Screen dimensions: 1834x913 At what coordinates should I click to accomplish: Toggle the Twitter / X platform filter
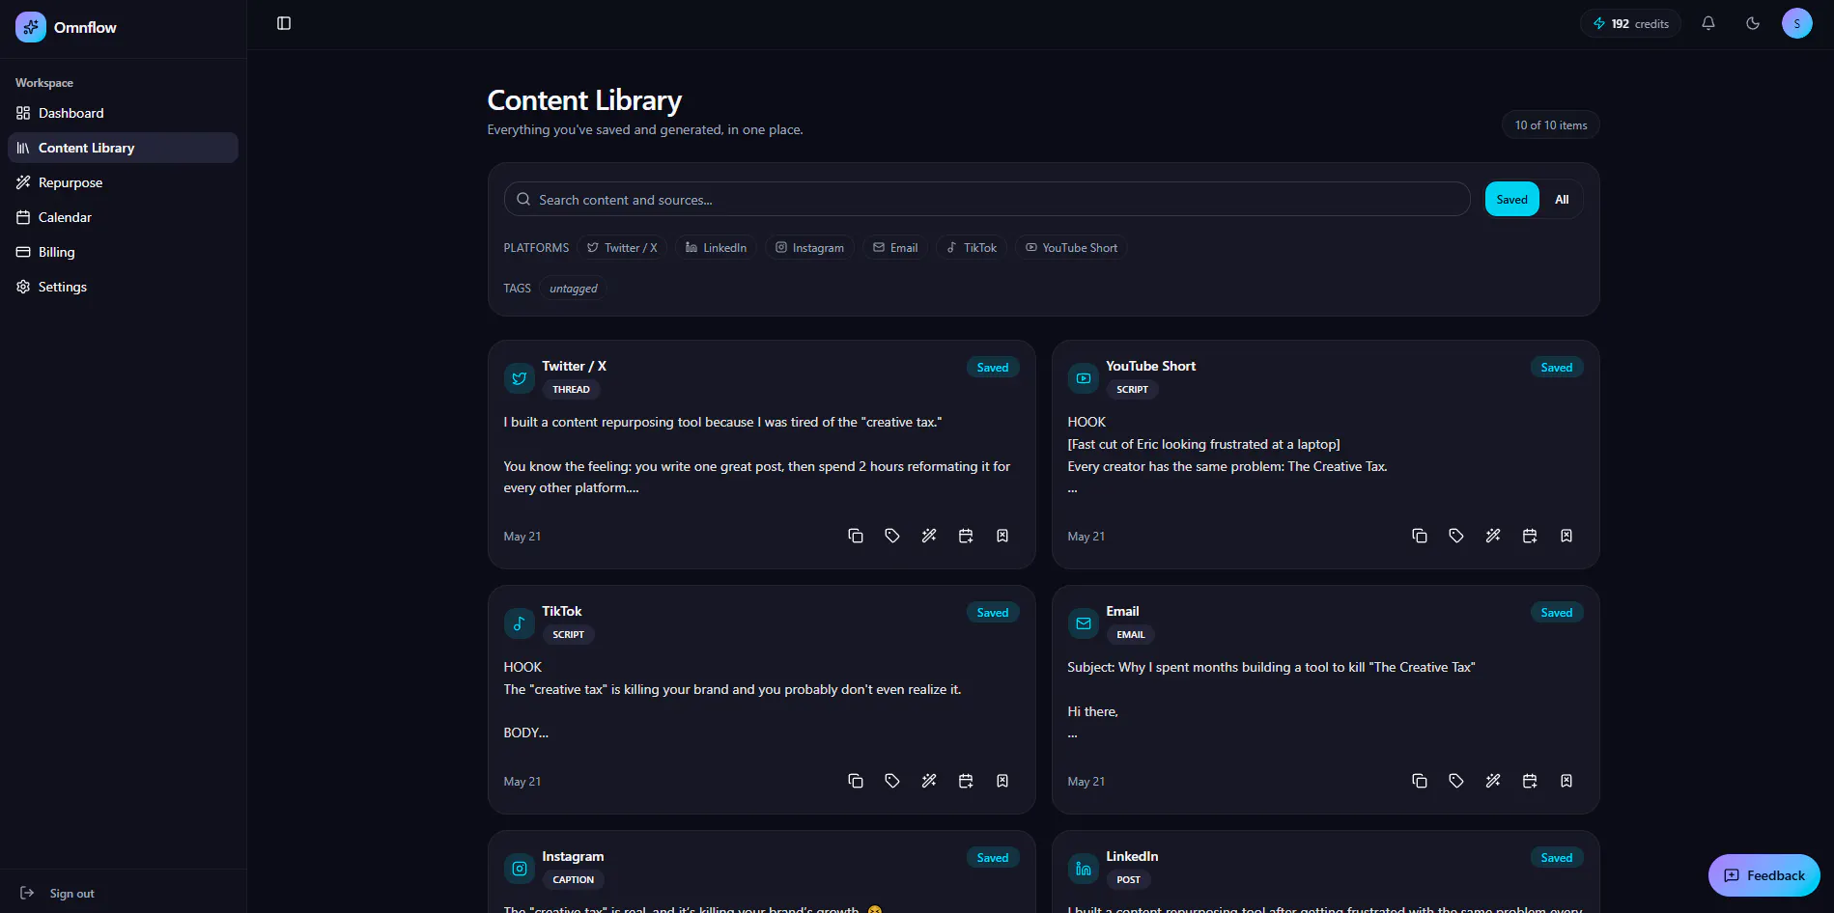pos(622,248)
